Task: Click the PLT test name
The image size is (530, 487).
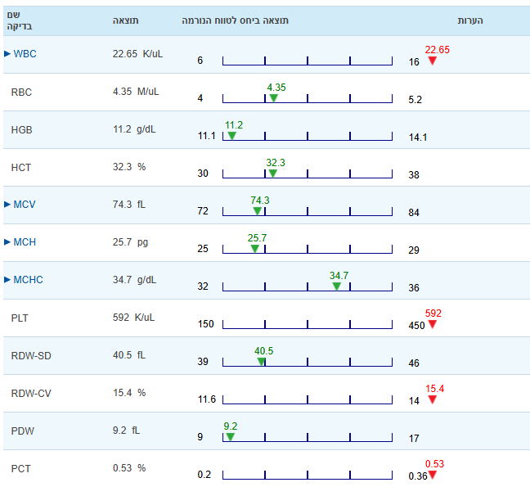Action: point(20,318)
